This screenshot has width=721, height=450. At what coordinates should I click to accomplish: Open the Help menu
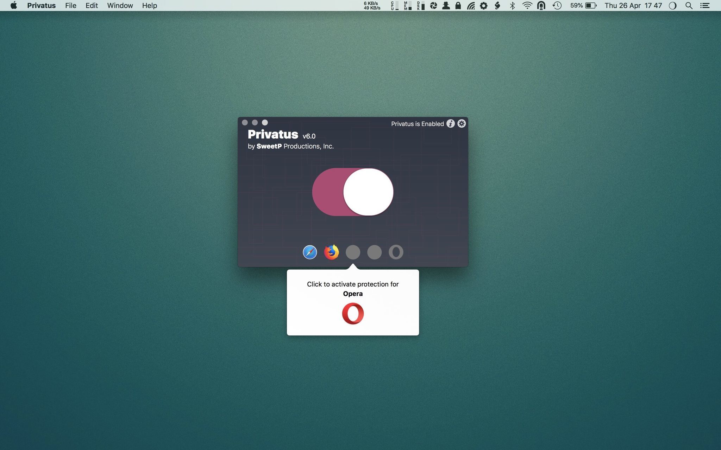pyautogui.click(x=149, y=6)
